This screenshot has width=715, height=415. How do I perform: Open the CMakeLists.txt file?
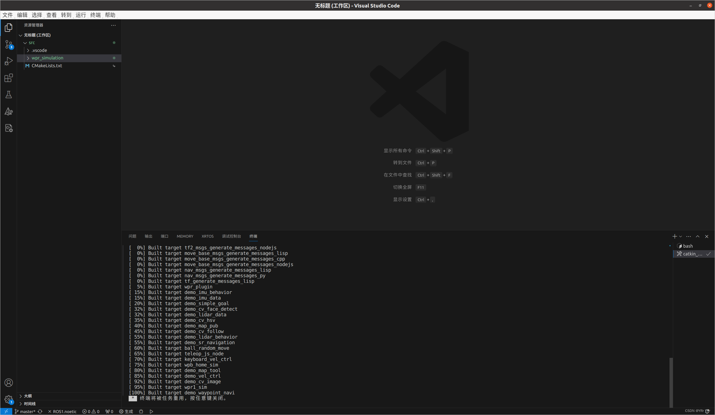tap(69, 66)
